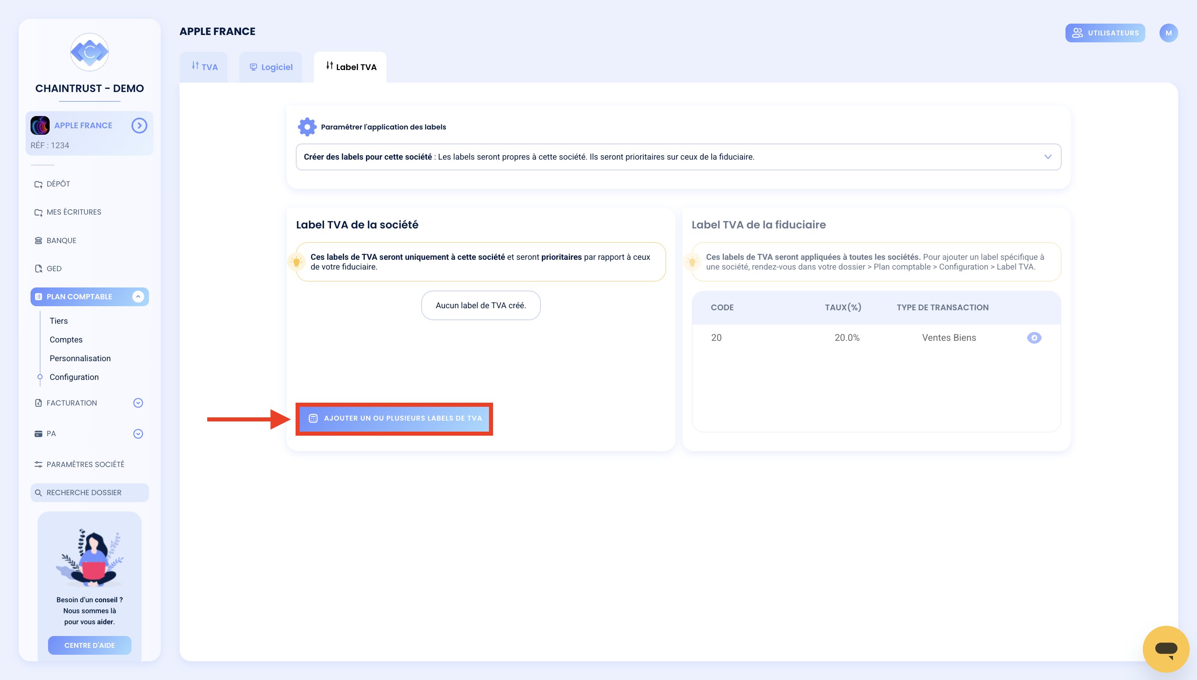Click the gear icon beside Paramétrer l'application des labels
Image resolution: width=1197 pixels, height=680 pixels.
click(307, 127)
